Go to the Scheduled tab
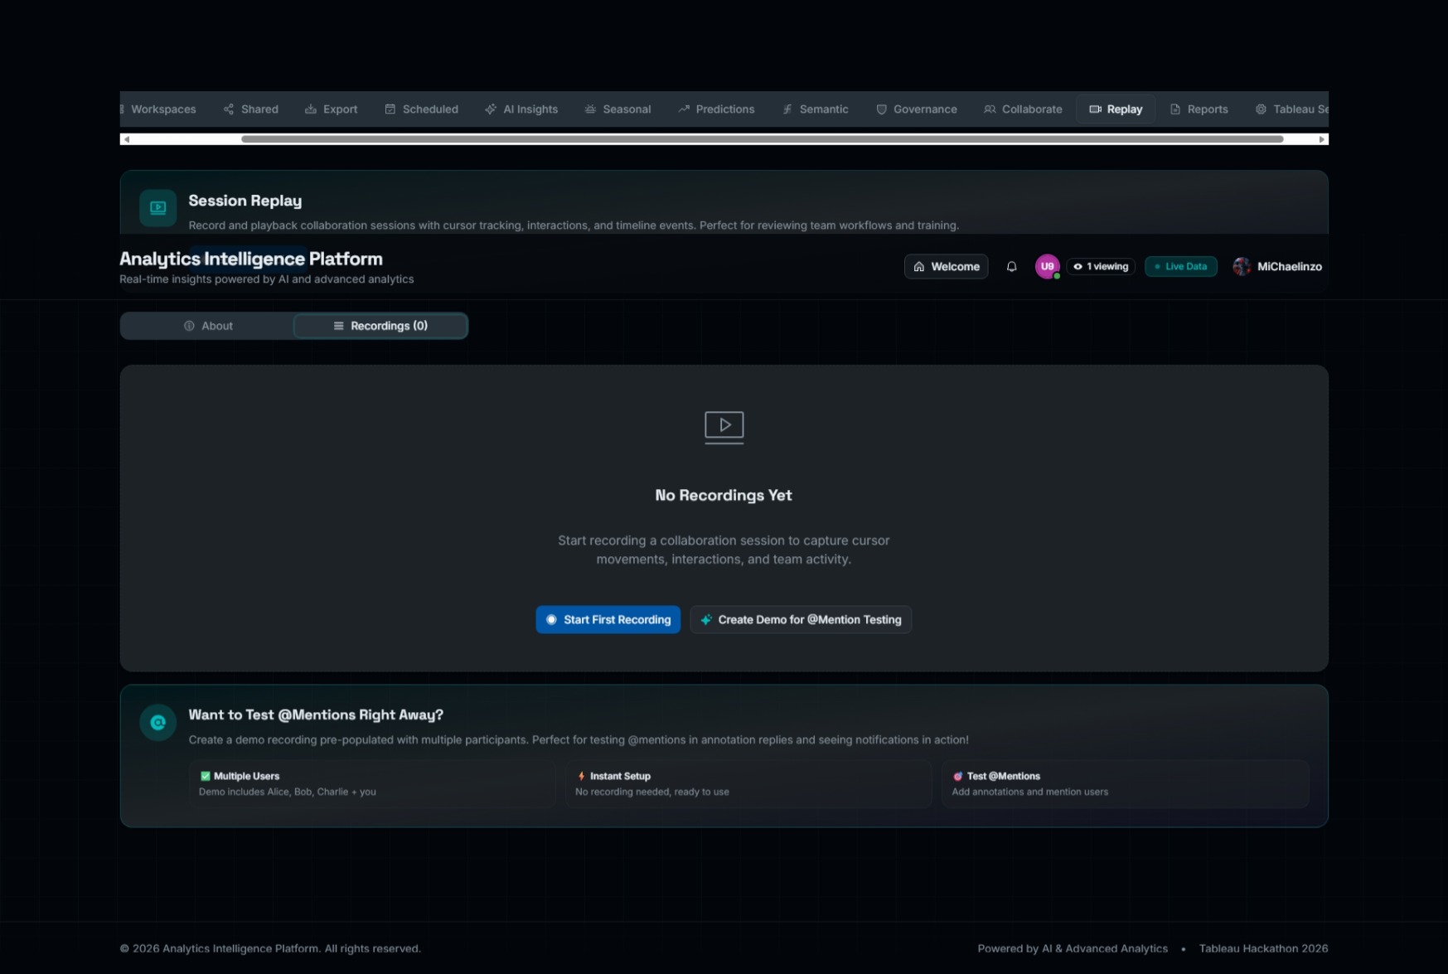The height and width of the screenshot is (974, 1448). coord(422,109)
